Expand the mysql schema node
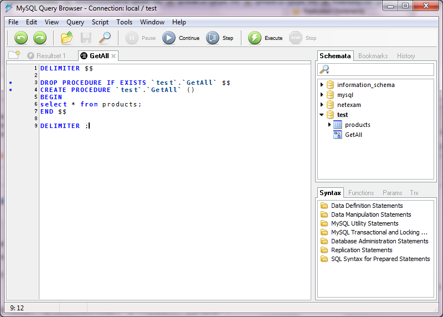443x317 pixels. click(322, 94)
